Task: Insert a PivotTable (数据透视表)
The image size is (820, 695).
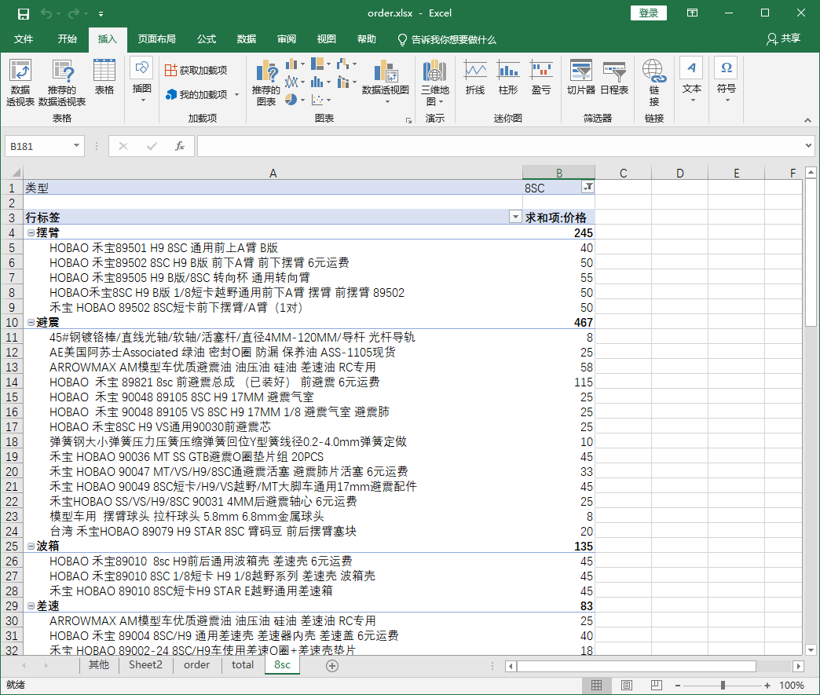Action: [20, 82]
